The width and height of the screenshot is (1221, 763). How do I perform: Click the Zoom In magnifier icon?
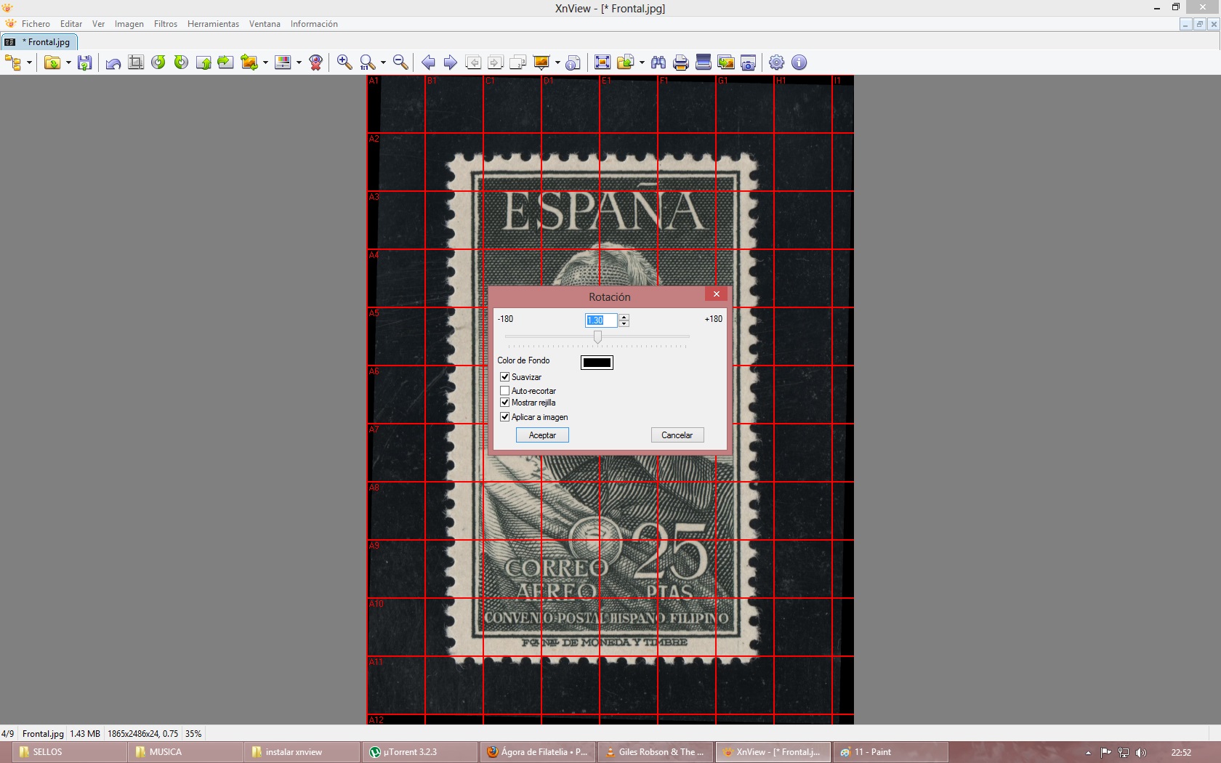344,62
